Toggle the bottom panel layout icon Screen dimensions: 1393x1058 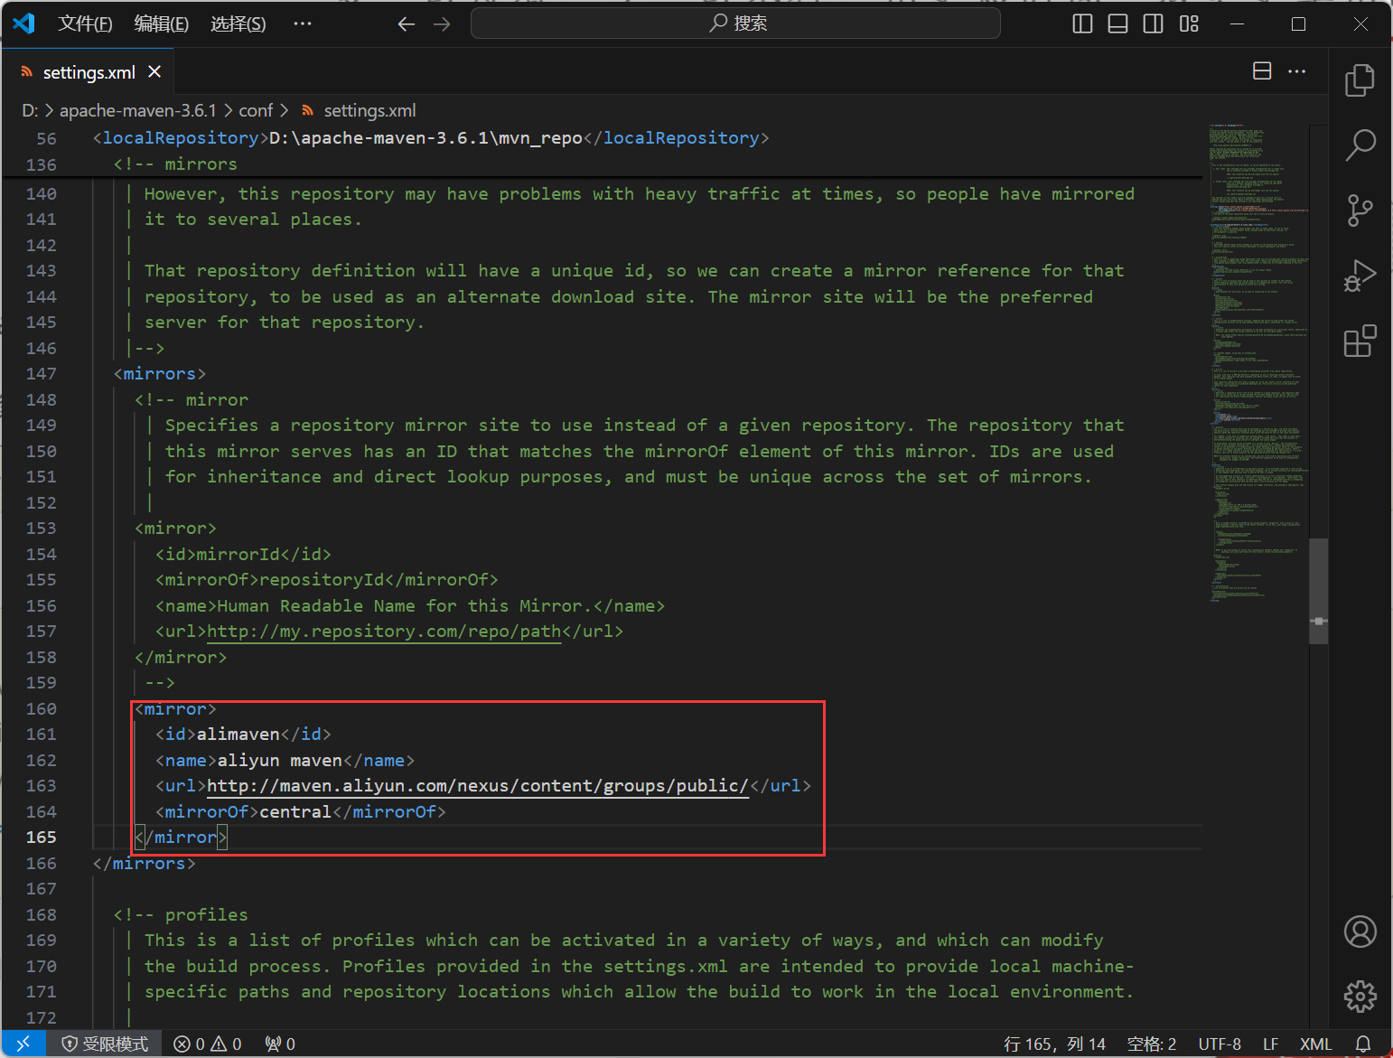pyautogui.click(x=1117, y=23)
